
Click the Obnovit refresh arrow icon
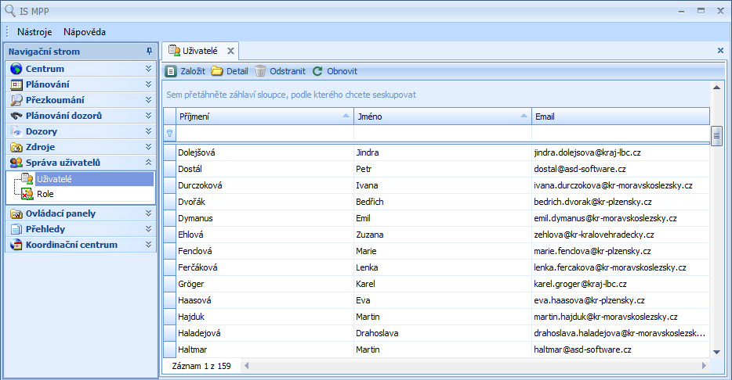click(317, 71)
